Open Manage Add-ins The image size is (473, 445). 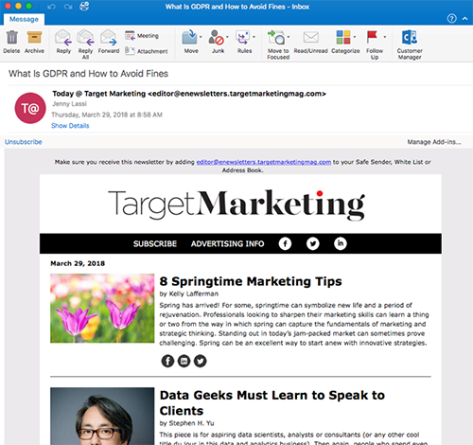tap(434, 142)
